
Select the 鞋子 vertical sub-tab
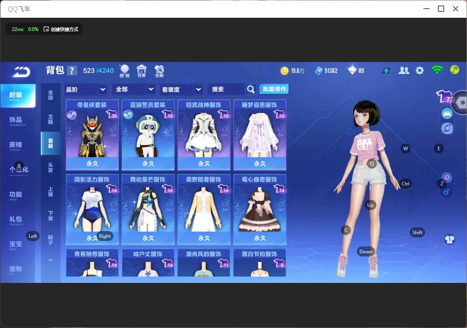pos(51,240)
